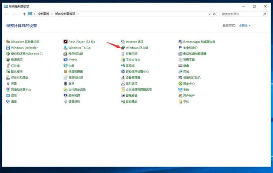Click the search magnifier icon
273x173 pixels.
264,14
